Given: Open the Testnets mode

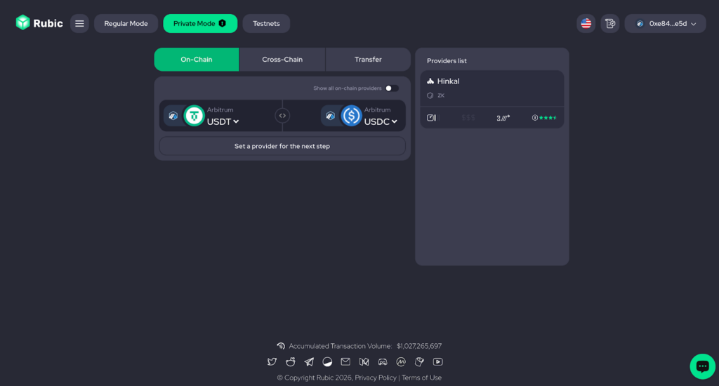Looking at the screenshot, I should pyautogui.click(x=266, y=23).
